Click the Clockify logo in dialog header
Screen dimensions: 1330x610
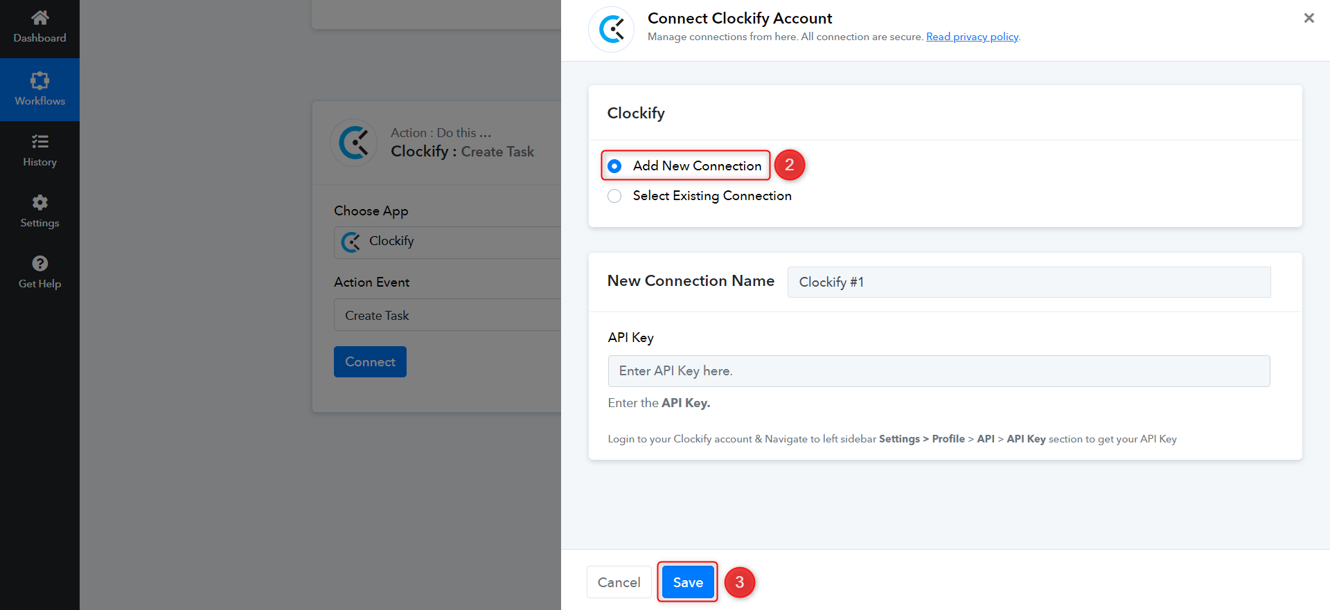point(612,29)
